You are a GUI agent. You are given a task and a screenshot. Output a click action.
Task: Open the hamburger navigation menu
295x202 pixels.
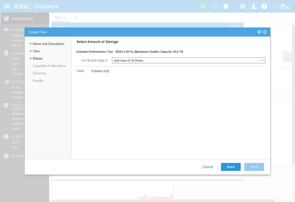(7, 6)
